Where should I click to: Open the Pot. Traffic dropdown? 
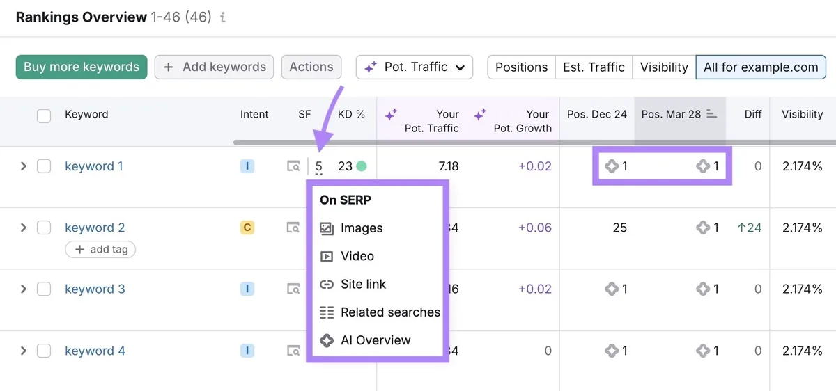[415, 67]
